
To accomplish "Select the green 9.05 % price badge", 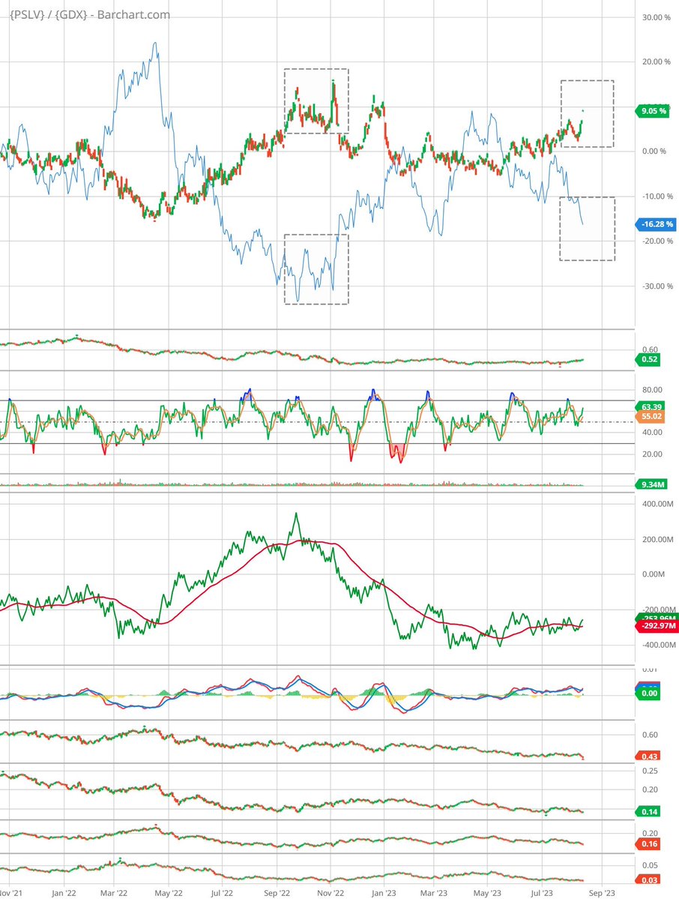I will pos(653,111).
